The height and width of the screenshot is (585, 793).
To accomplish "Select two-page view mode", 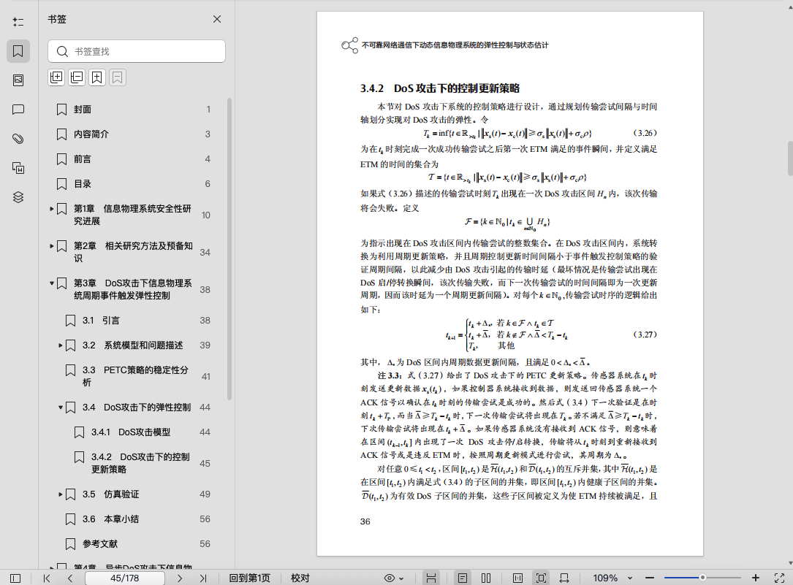I will pyautogui.click(x=486, y=578).
